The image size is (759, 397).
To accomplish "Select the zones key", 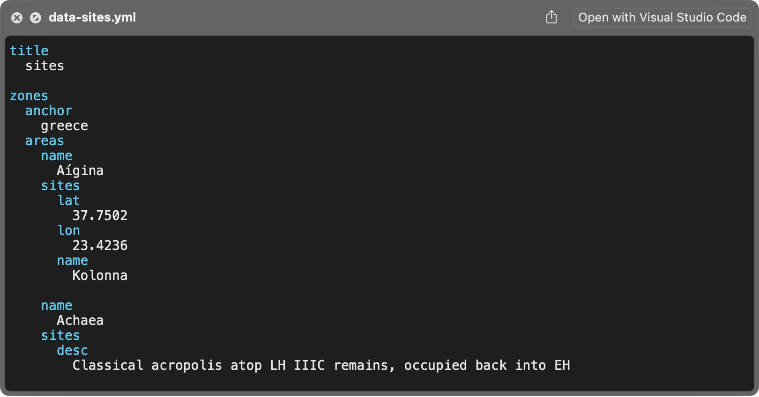I will [x=29, y=96].
